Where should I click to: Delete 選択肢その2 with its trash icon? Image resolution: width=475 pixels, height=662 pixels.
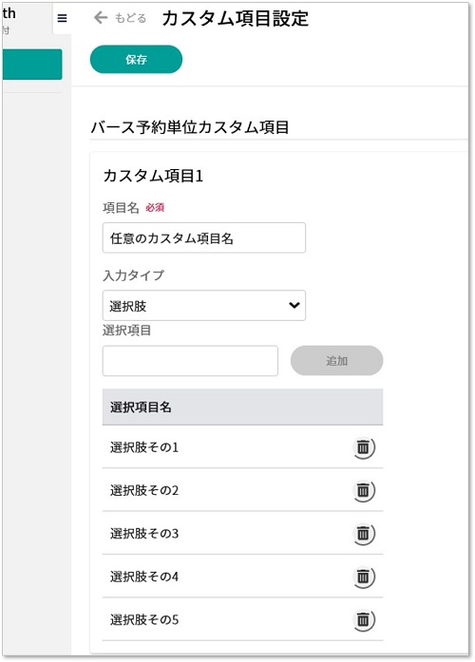[363, 491]
